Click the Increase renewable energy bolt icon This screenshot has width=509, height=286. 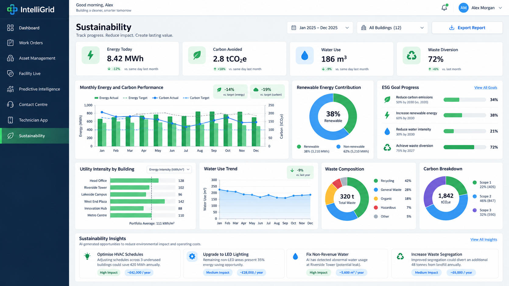387,115
